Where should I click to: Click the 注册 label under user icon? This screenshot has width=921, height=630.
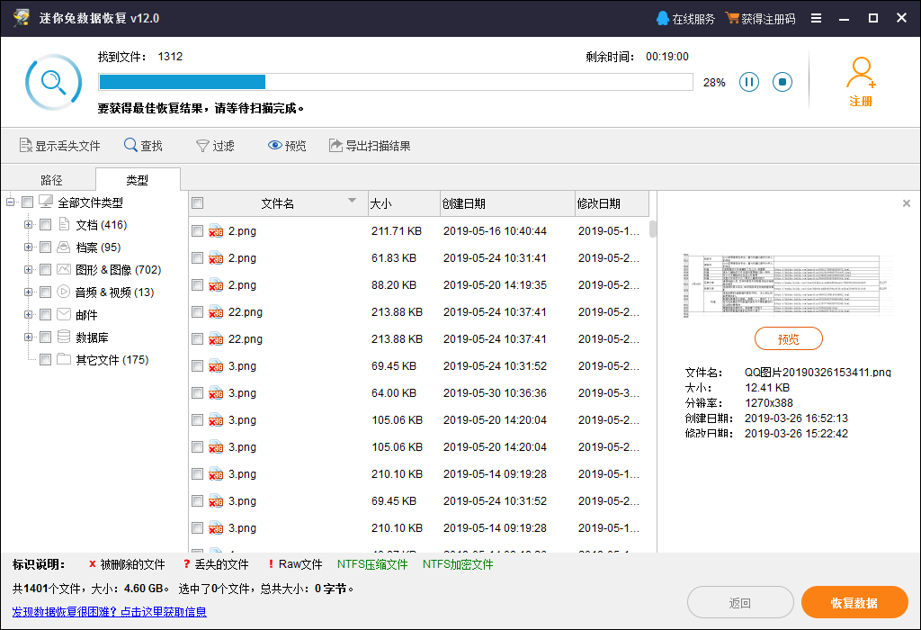pyautogui.click(x=861, y=101)
